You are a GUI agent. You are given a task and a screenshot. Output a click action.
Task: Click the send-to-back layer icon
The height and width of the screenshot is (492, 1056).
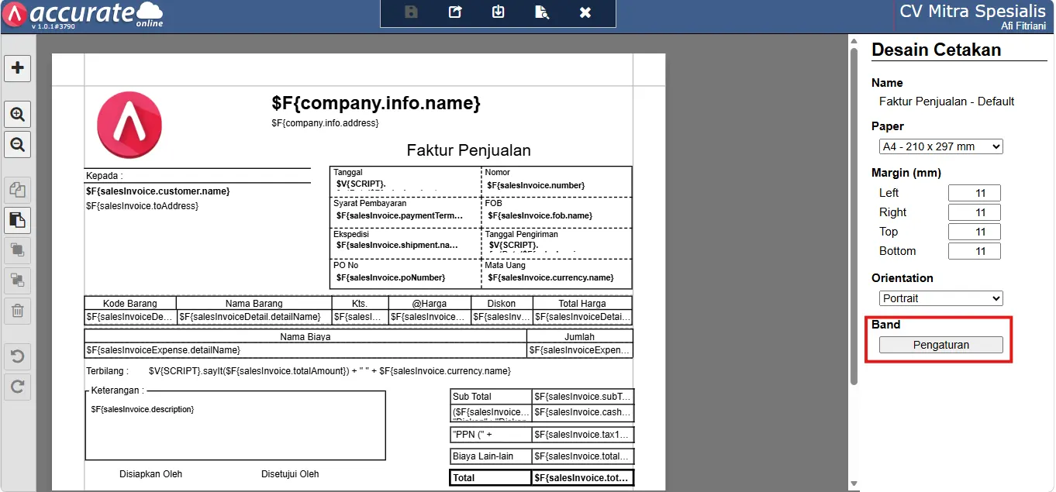[x=18, y=280]
